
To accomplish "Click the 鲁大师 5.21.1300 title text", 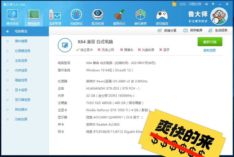I will pyautogui.click(x=14, y=5).
